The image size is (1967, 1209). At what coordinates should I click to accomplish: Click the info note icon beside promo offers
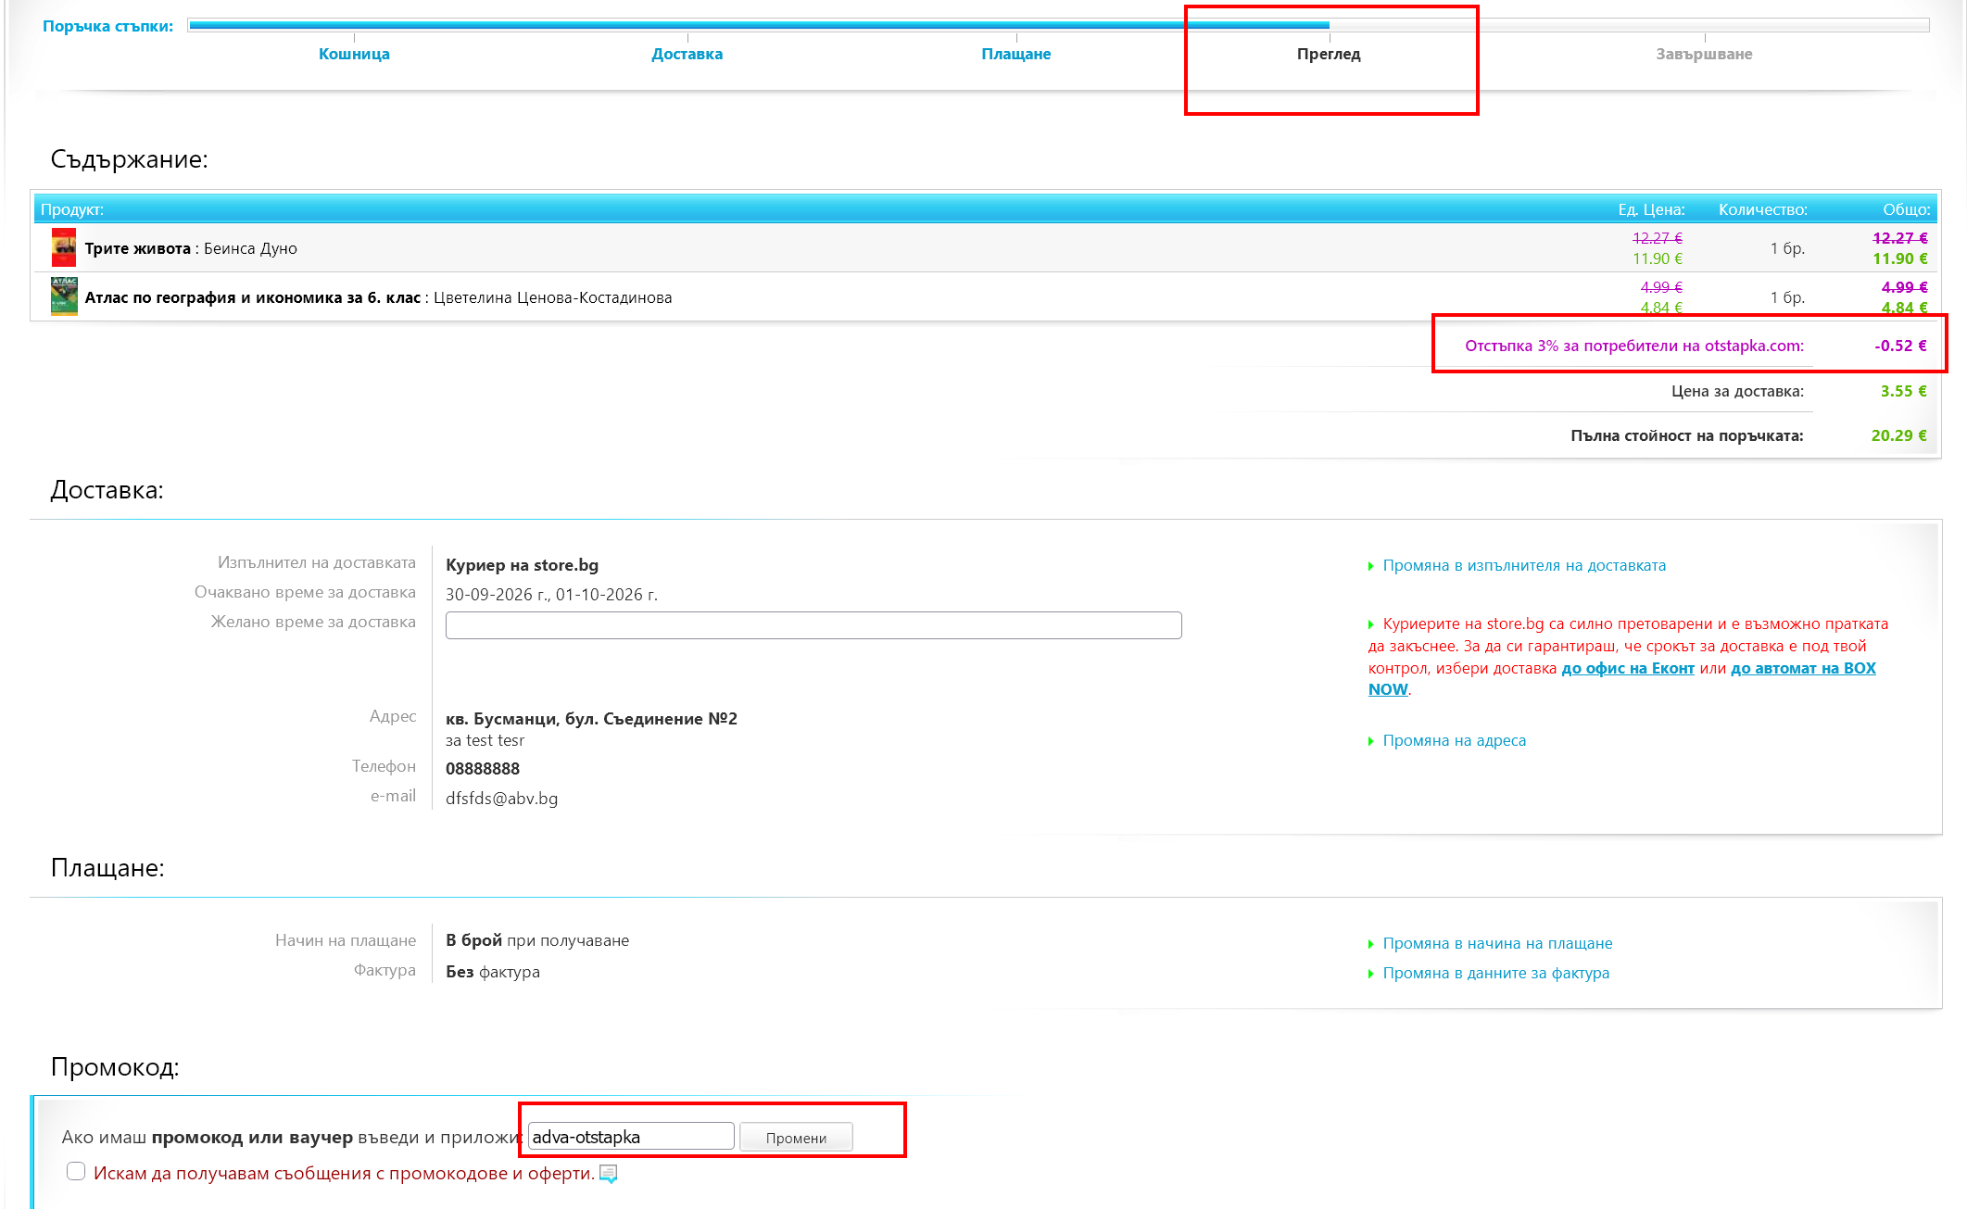[x=609, y=1174]
